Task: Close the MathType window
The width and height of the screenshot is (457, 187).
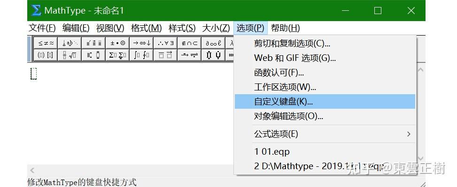Action: (x=411, y=10)
